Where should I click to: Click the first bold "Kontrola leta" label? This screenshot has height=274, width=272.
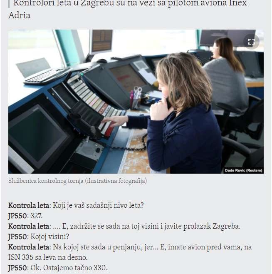pos(29,205)
